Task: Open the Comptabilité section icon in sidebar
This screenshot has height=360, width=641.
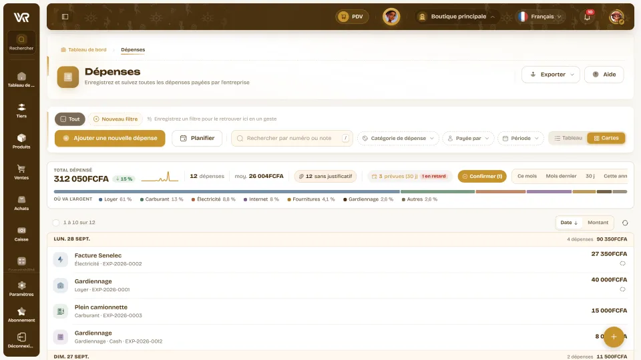Action: (x=21, y=261)
